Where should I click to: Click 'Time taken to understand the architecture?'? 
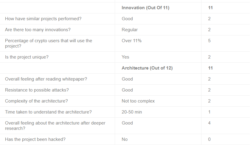click(48, 112)
